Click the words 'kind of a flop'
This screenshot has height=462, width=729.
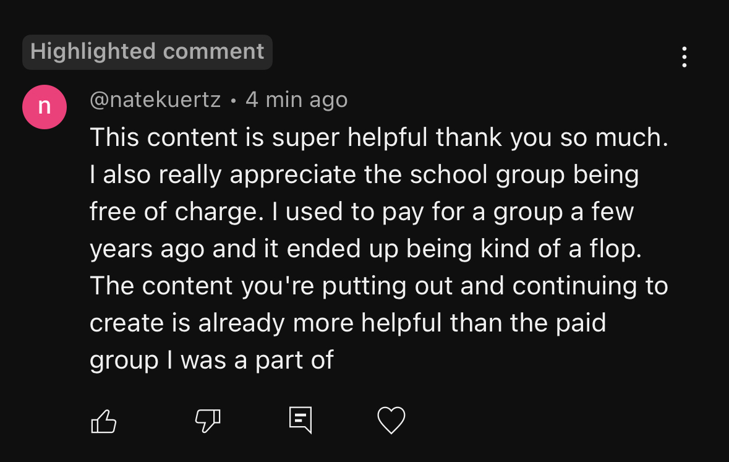click(x=561, y=249)
